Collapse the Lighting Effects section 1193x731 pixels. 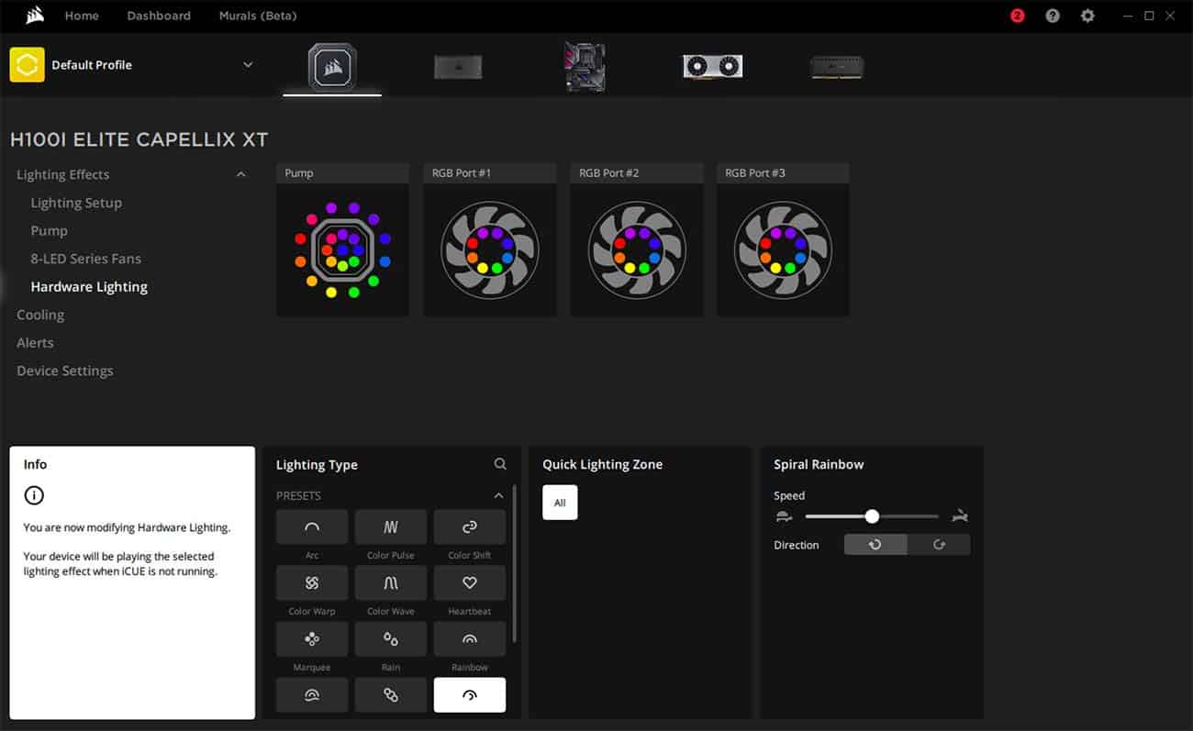click(x=240, y=174)
